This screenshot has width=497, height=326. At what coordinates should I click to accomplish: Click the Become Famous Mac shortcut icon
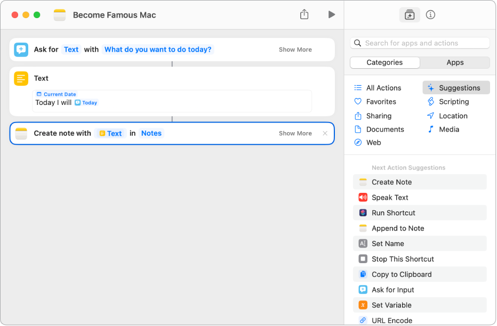point(60,15)
